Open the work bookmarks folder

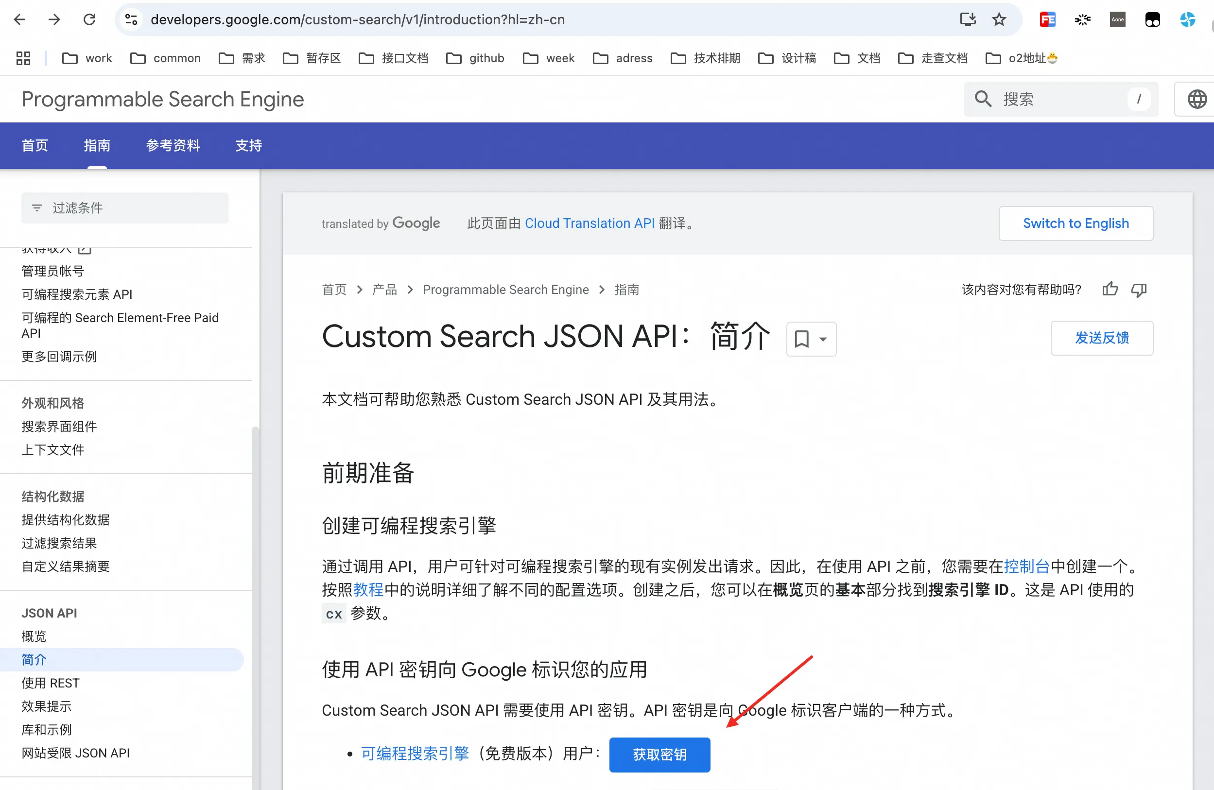(87, 58)
